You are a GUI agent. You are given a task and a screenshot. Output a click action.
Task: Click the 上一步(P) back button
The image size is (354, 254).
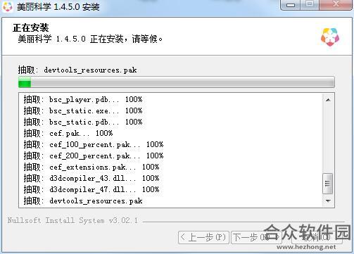(203, 237)
